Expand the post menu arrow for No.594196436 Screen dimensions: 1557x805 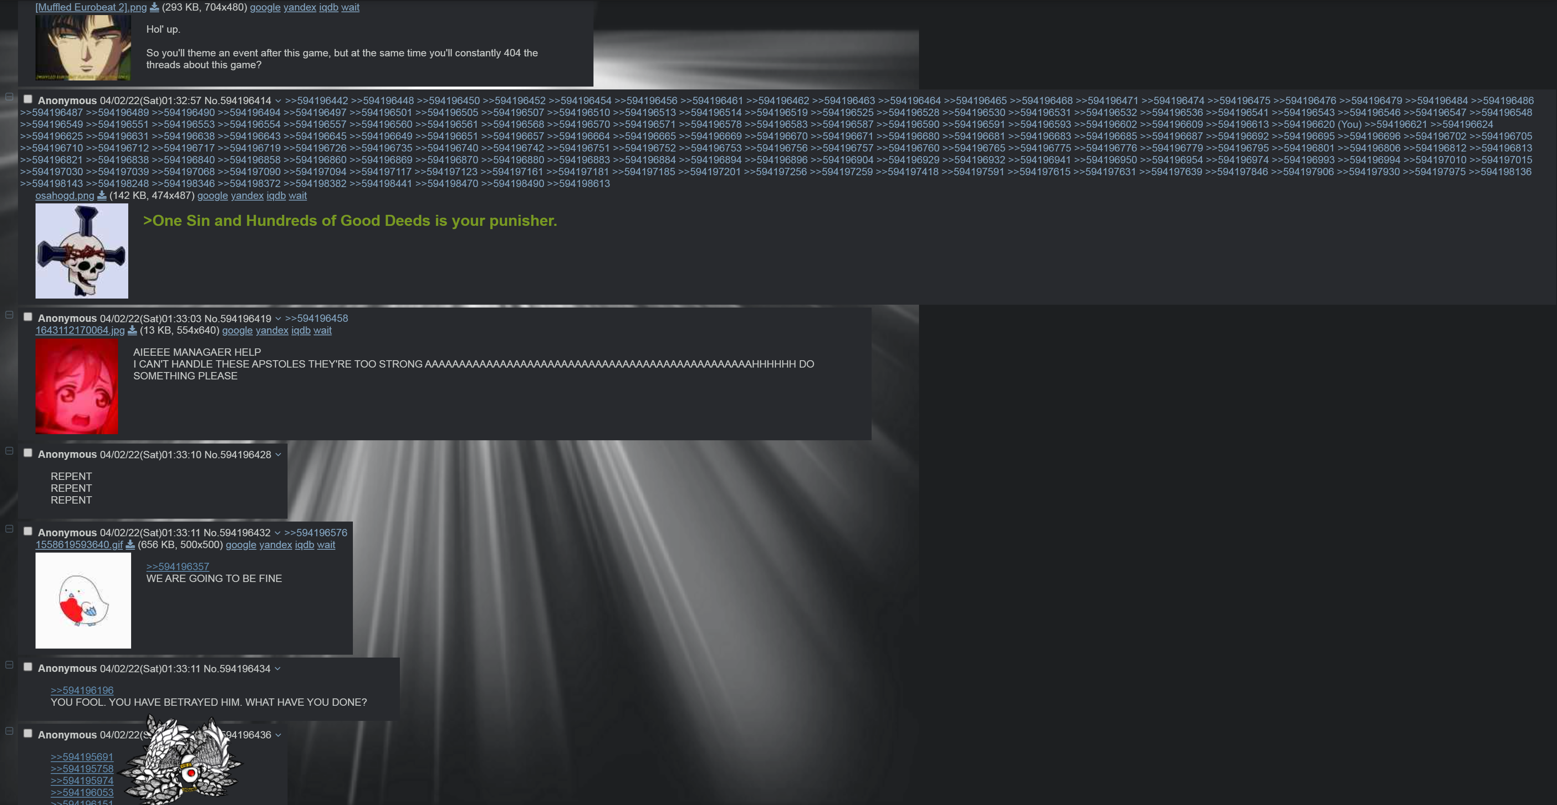pyautogui.click(x=278, y=735)
